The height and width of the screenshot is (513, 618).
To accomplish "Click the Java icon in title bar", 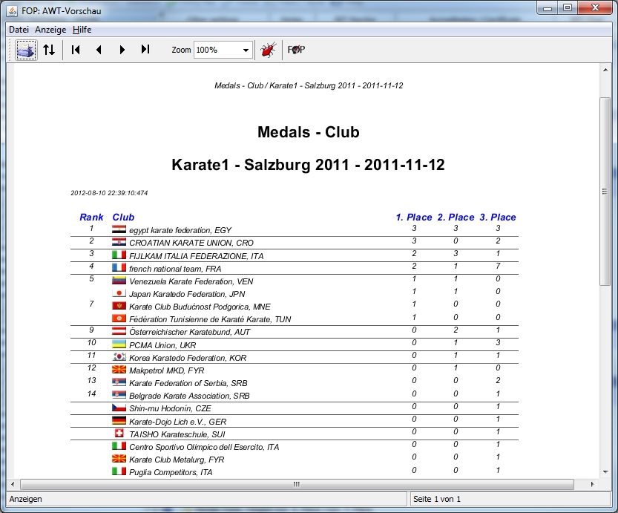I will click(12, 10).
